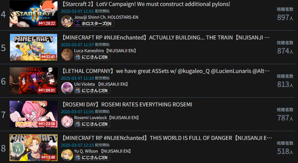
Task: Select the ホロスターズEN group badge
Action: click(94, 24)
